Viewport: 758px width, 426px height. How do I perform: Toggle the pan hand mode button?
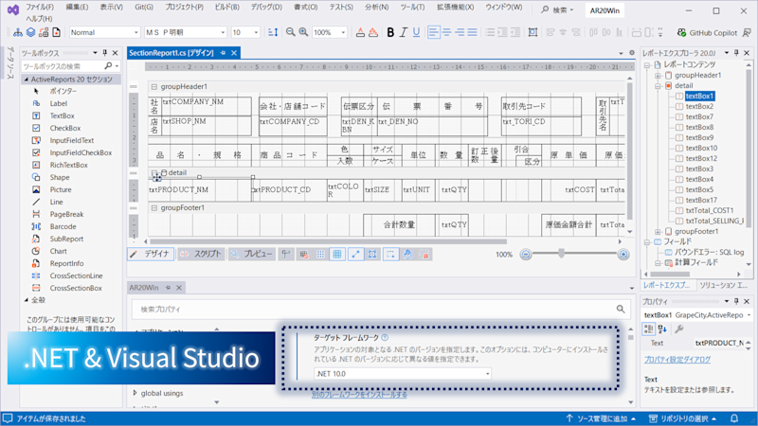pyautogui.click(x=407, y=254)
